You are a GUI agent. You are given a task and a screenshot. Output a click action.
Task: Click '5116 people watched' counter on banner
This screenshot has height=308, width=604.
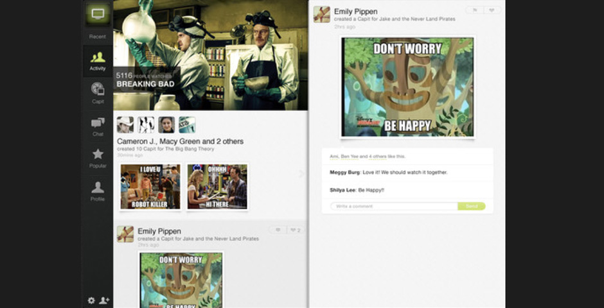[144, 75]
